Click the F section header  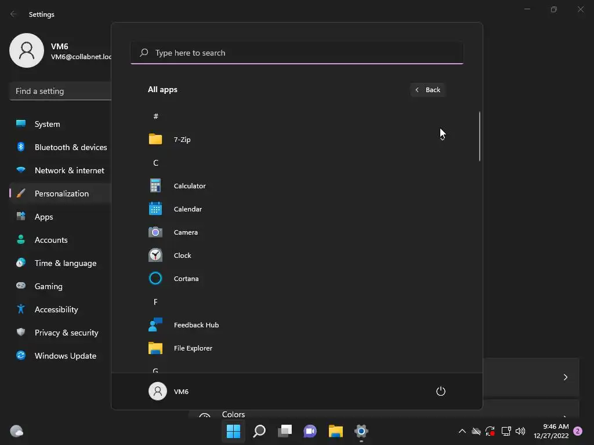coord(155,301)
